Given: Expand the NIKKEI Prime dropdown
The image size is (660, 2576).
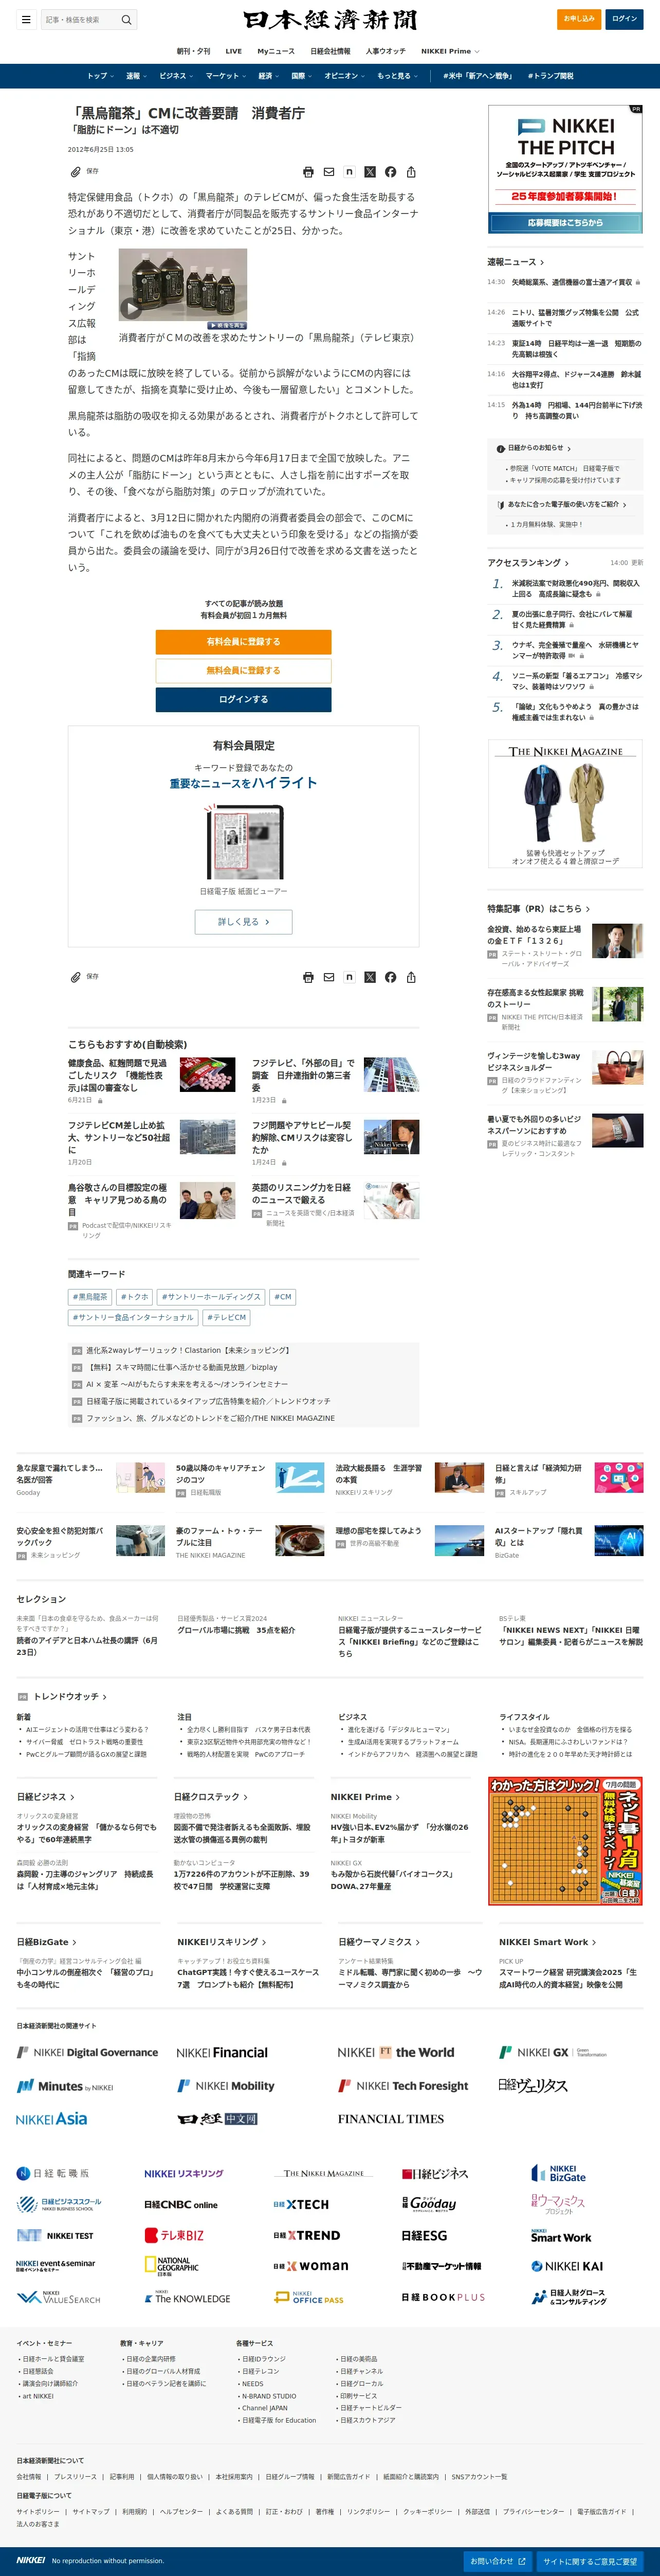Looking at the screenshot, I should tap(449, 51).
